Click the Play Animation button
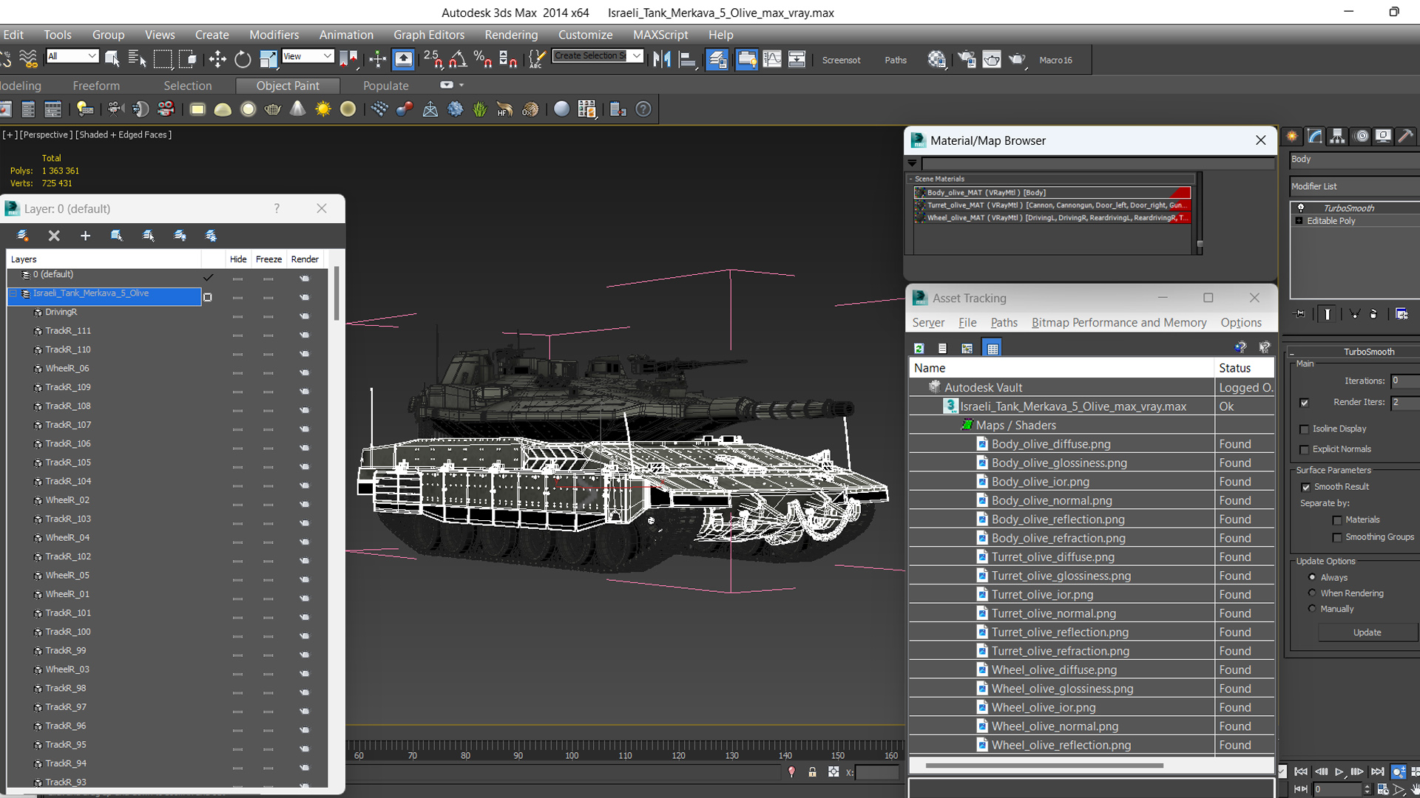1420x798 pixels. click(x=1339, y=772)
